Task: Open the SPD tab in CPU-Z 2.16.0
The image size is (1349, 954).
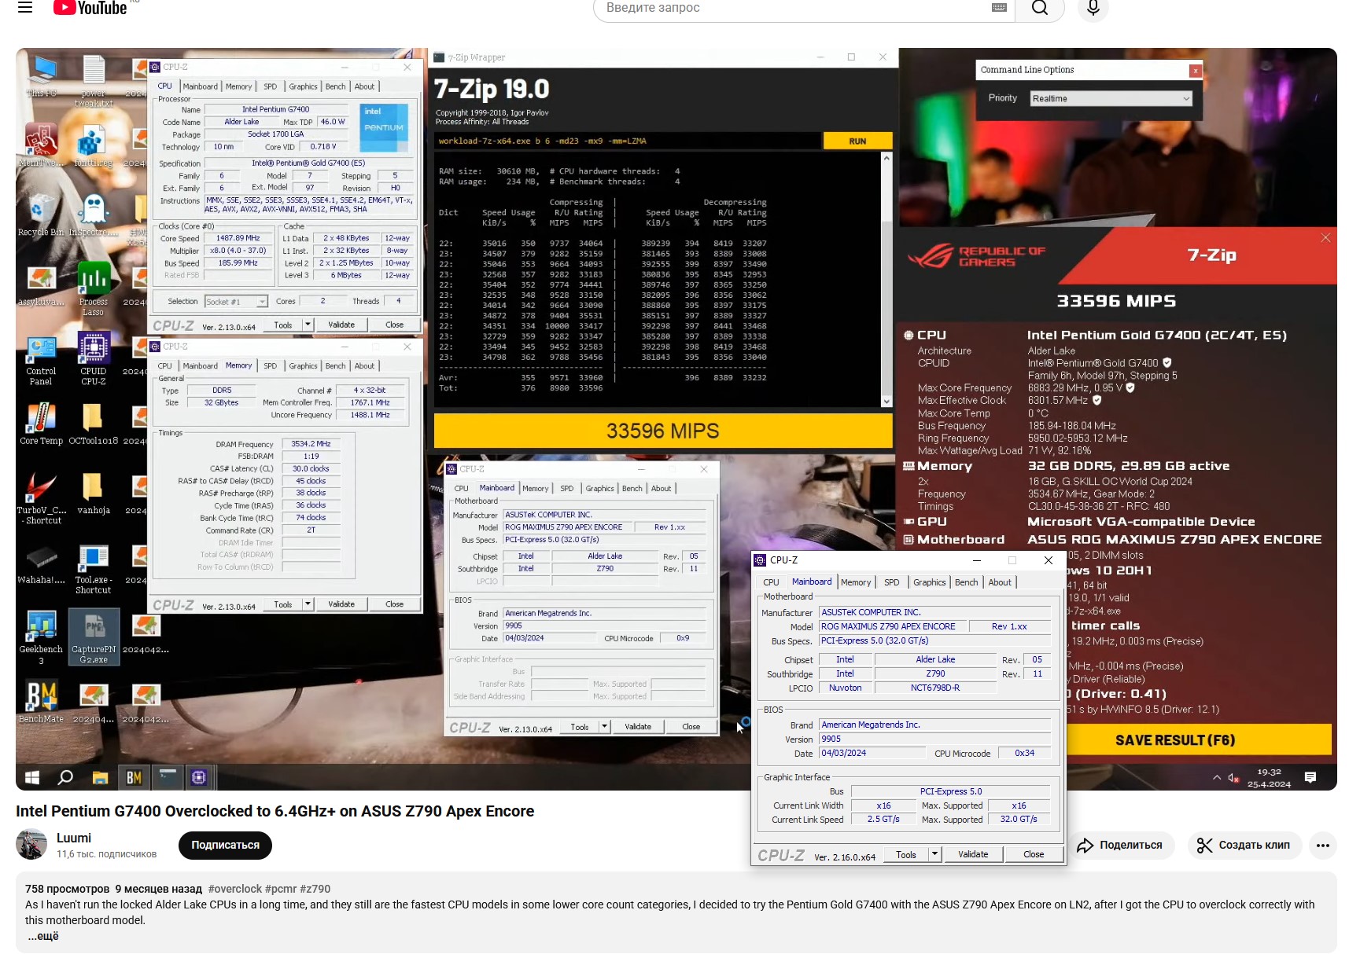Action: (x=891, y=582)
